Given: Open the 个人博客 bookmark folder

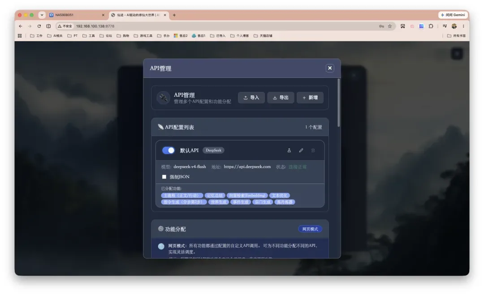Looking at the screenshot, I should pos(239,36).
